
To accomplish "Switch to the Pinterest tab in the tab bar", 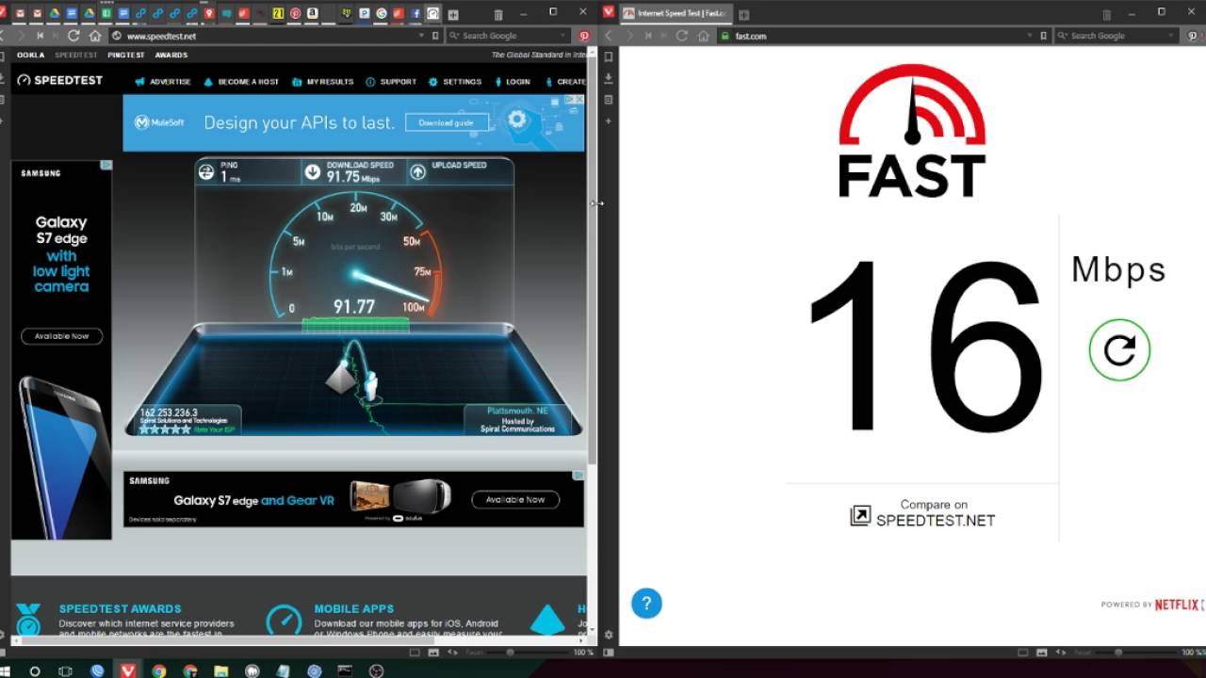I will pos(296,14).
